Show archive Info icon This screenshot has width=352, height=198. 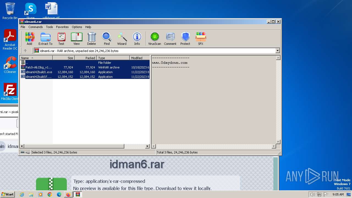point(137,39)
